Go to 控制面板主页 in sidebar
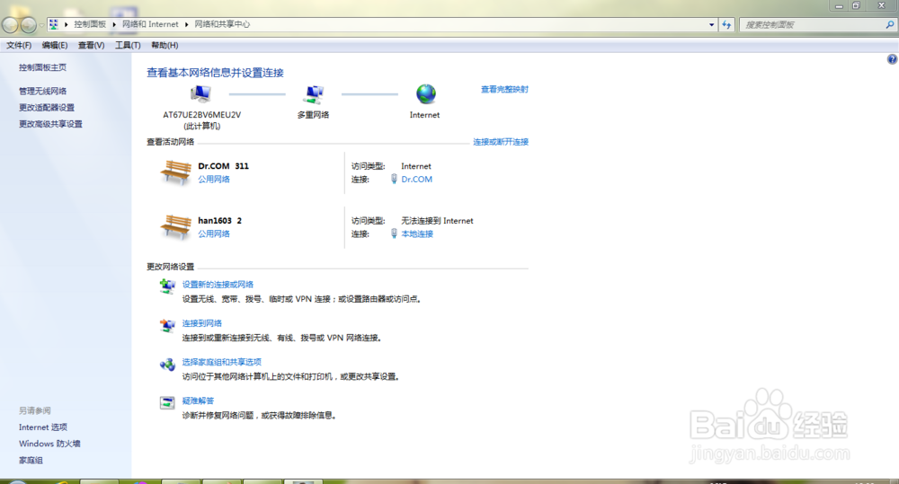899x484 pixels. (x=42, y=67)
